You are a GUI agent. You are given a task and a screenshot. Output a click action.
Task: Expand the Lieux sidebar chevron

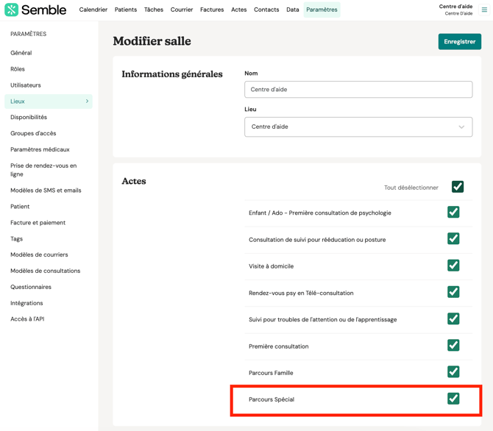point(87,101)
